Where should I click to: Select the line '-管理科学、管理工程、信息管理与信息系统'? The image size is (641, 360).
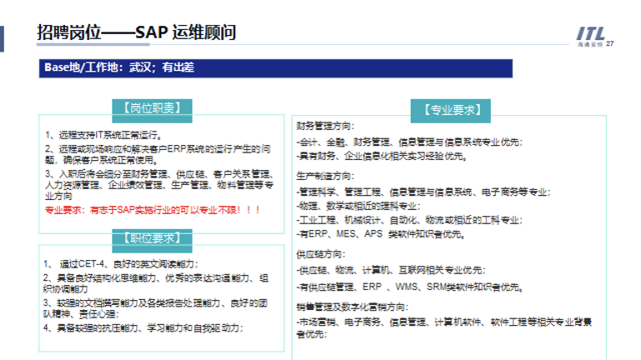423,192
